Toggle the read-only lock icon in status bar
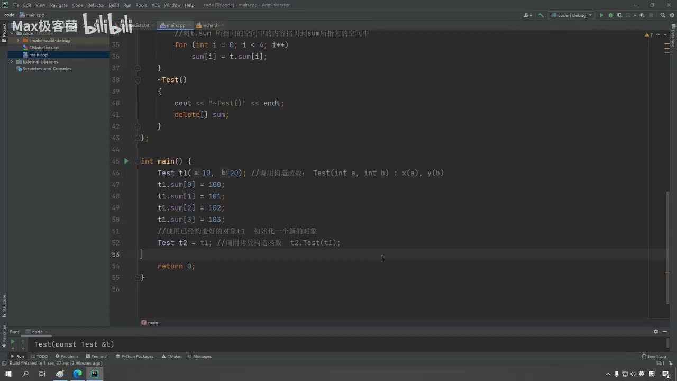 coord(672,364)
